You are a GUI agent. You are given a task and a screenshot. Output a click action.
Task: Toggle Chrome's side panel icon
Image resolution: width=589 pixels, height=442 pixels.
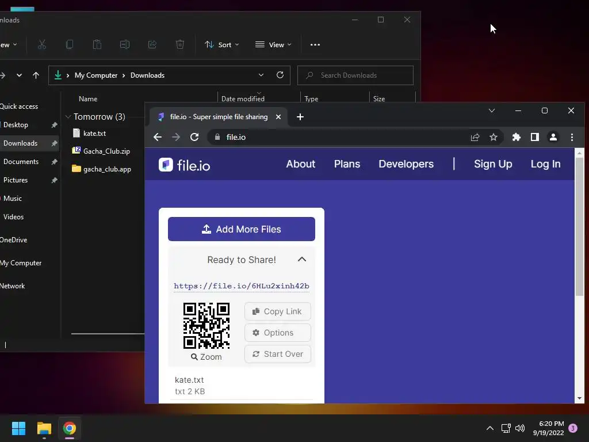coord(535,137)
